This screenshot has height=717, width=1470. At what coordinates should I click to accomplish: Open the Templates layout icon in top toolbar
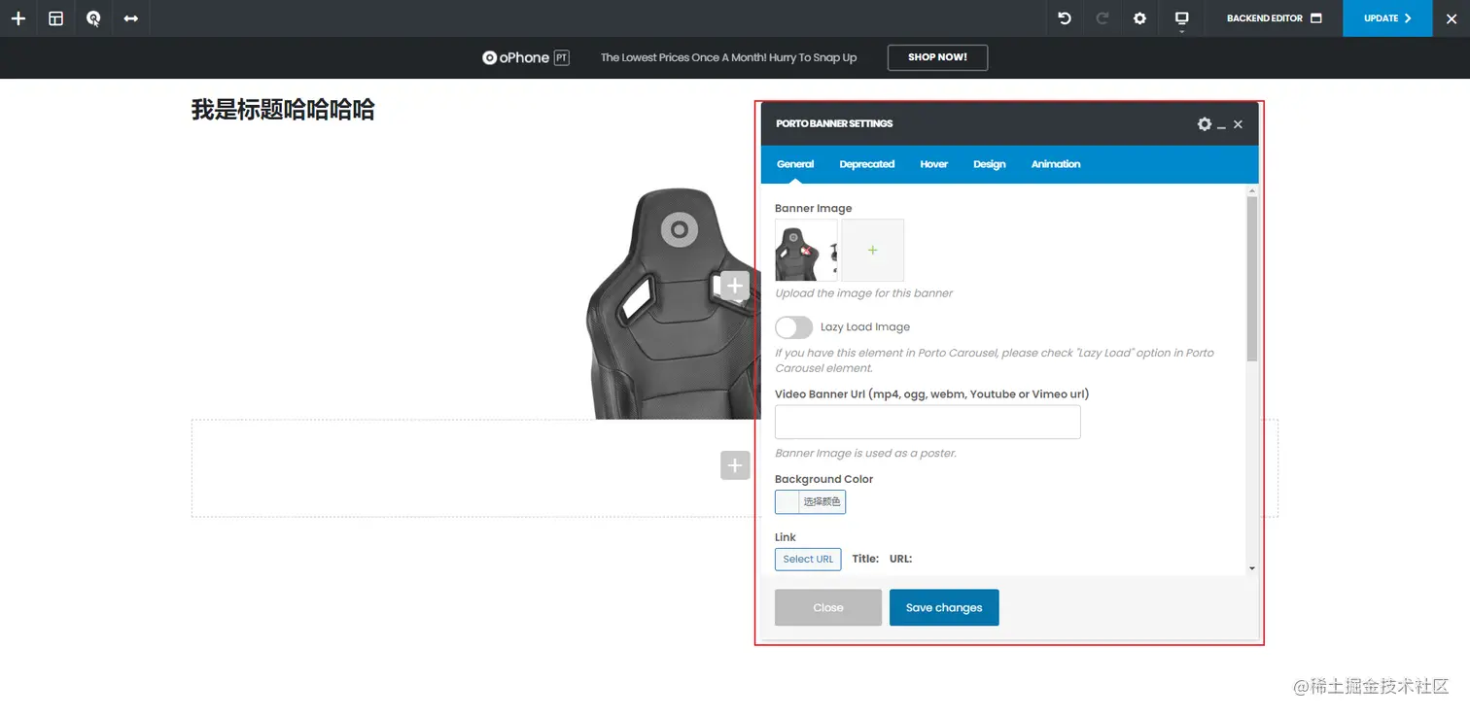coord(56,18)
